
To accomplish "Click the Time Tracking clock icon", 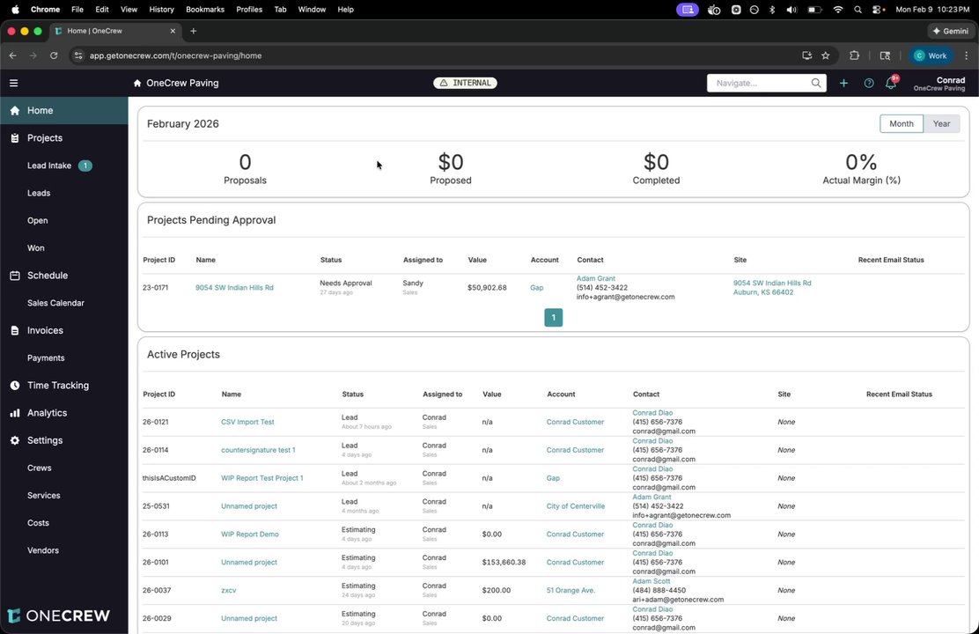I will pos(15,386).
